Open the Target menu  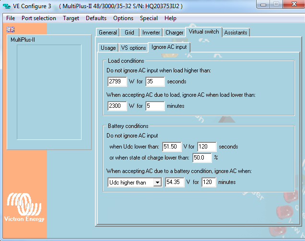pos(71,18)
